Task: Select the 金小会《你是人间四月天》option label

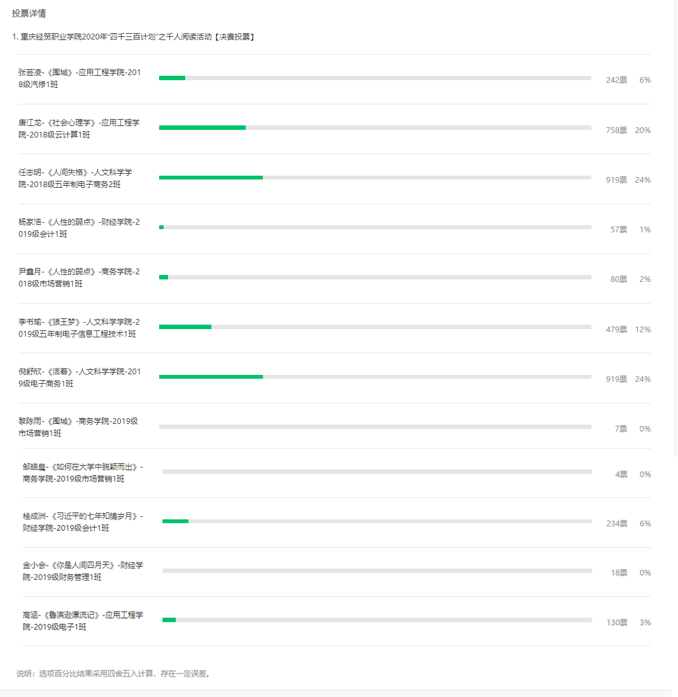Action: pos(83,571)
